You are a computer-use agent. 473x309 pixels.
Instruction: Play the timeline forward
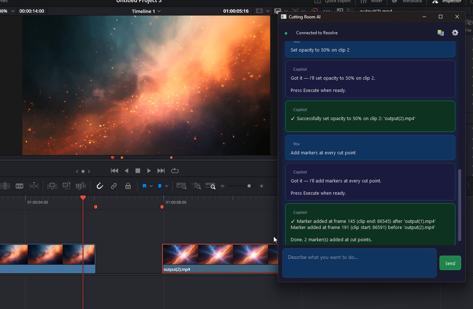pos(149,171)
